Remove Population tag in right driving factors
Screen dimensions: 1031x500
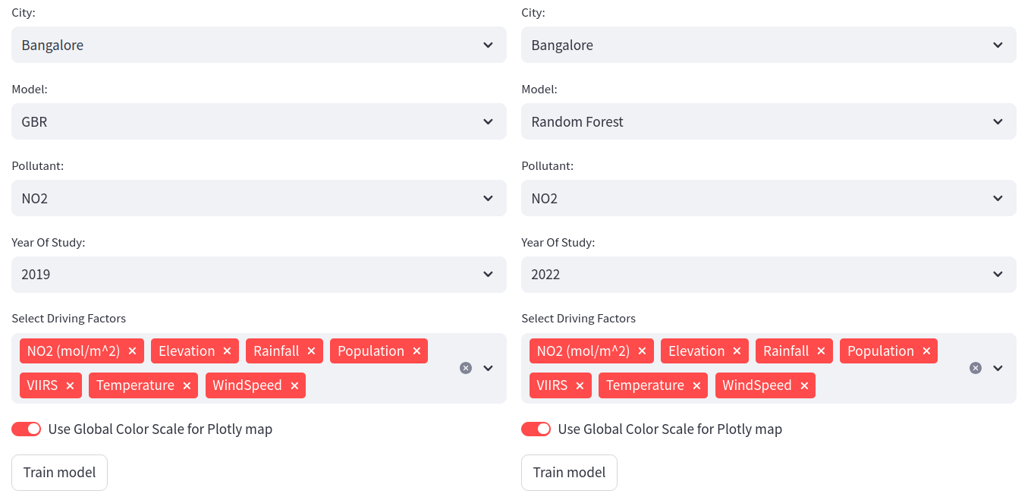(926, 351)
